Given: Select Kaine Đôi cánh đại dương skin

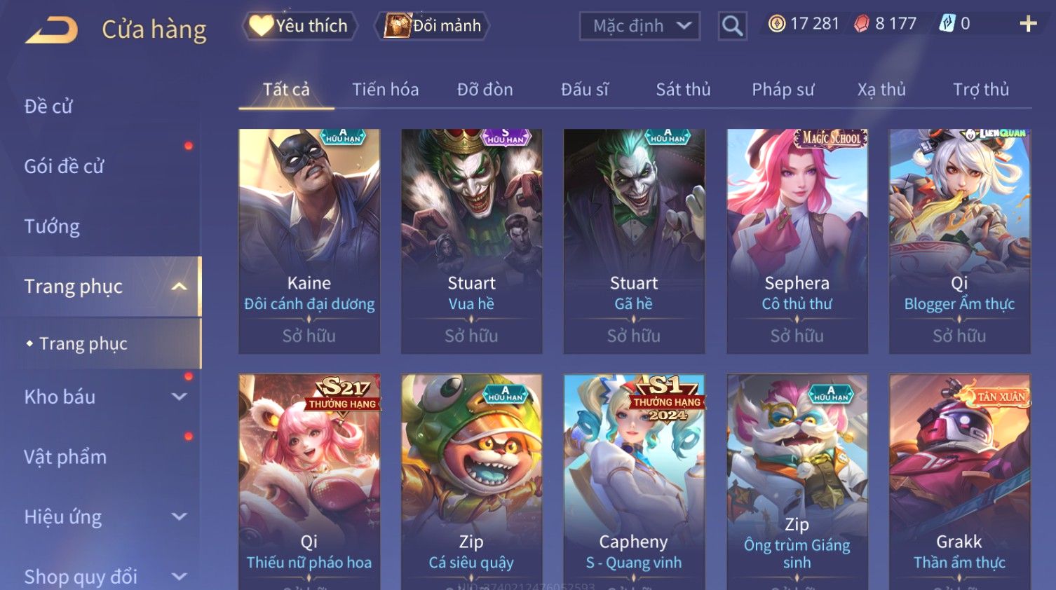Looking at the screenshot, I should coord(309,241).
